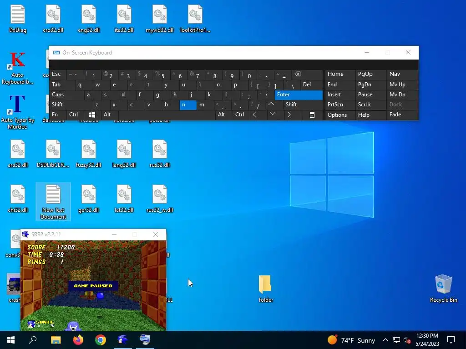Select the eng32.dll file icon
The image size is (466, 349).
pyautogui.click(x=89, y=18)
